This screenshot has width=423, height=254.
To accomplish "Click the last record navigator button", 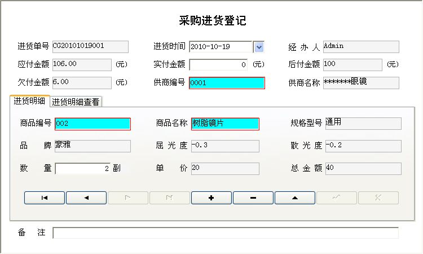I will pyautogui.click(x=170, y=198).
